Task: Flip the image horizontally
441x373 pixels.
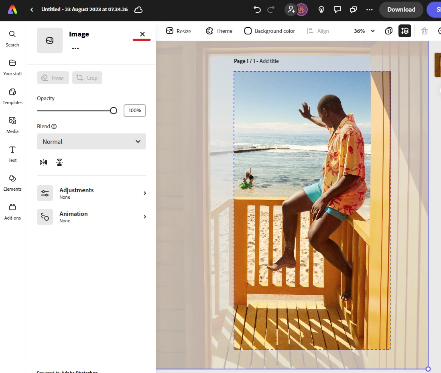Action: (43, 162)
